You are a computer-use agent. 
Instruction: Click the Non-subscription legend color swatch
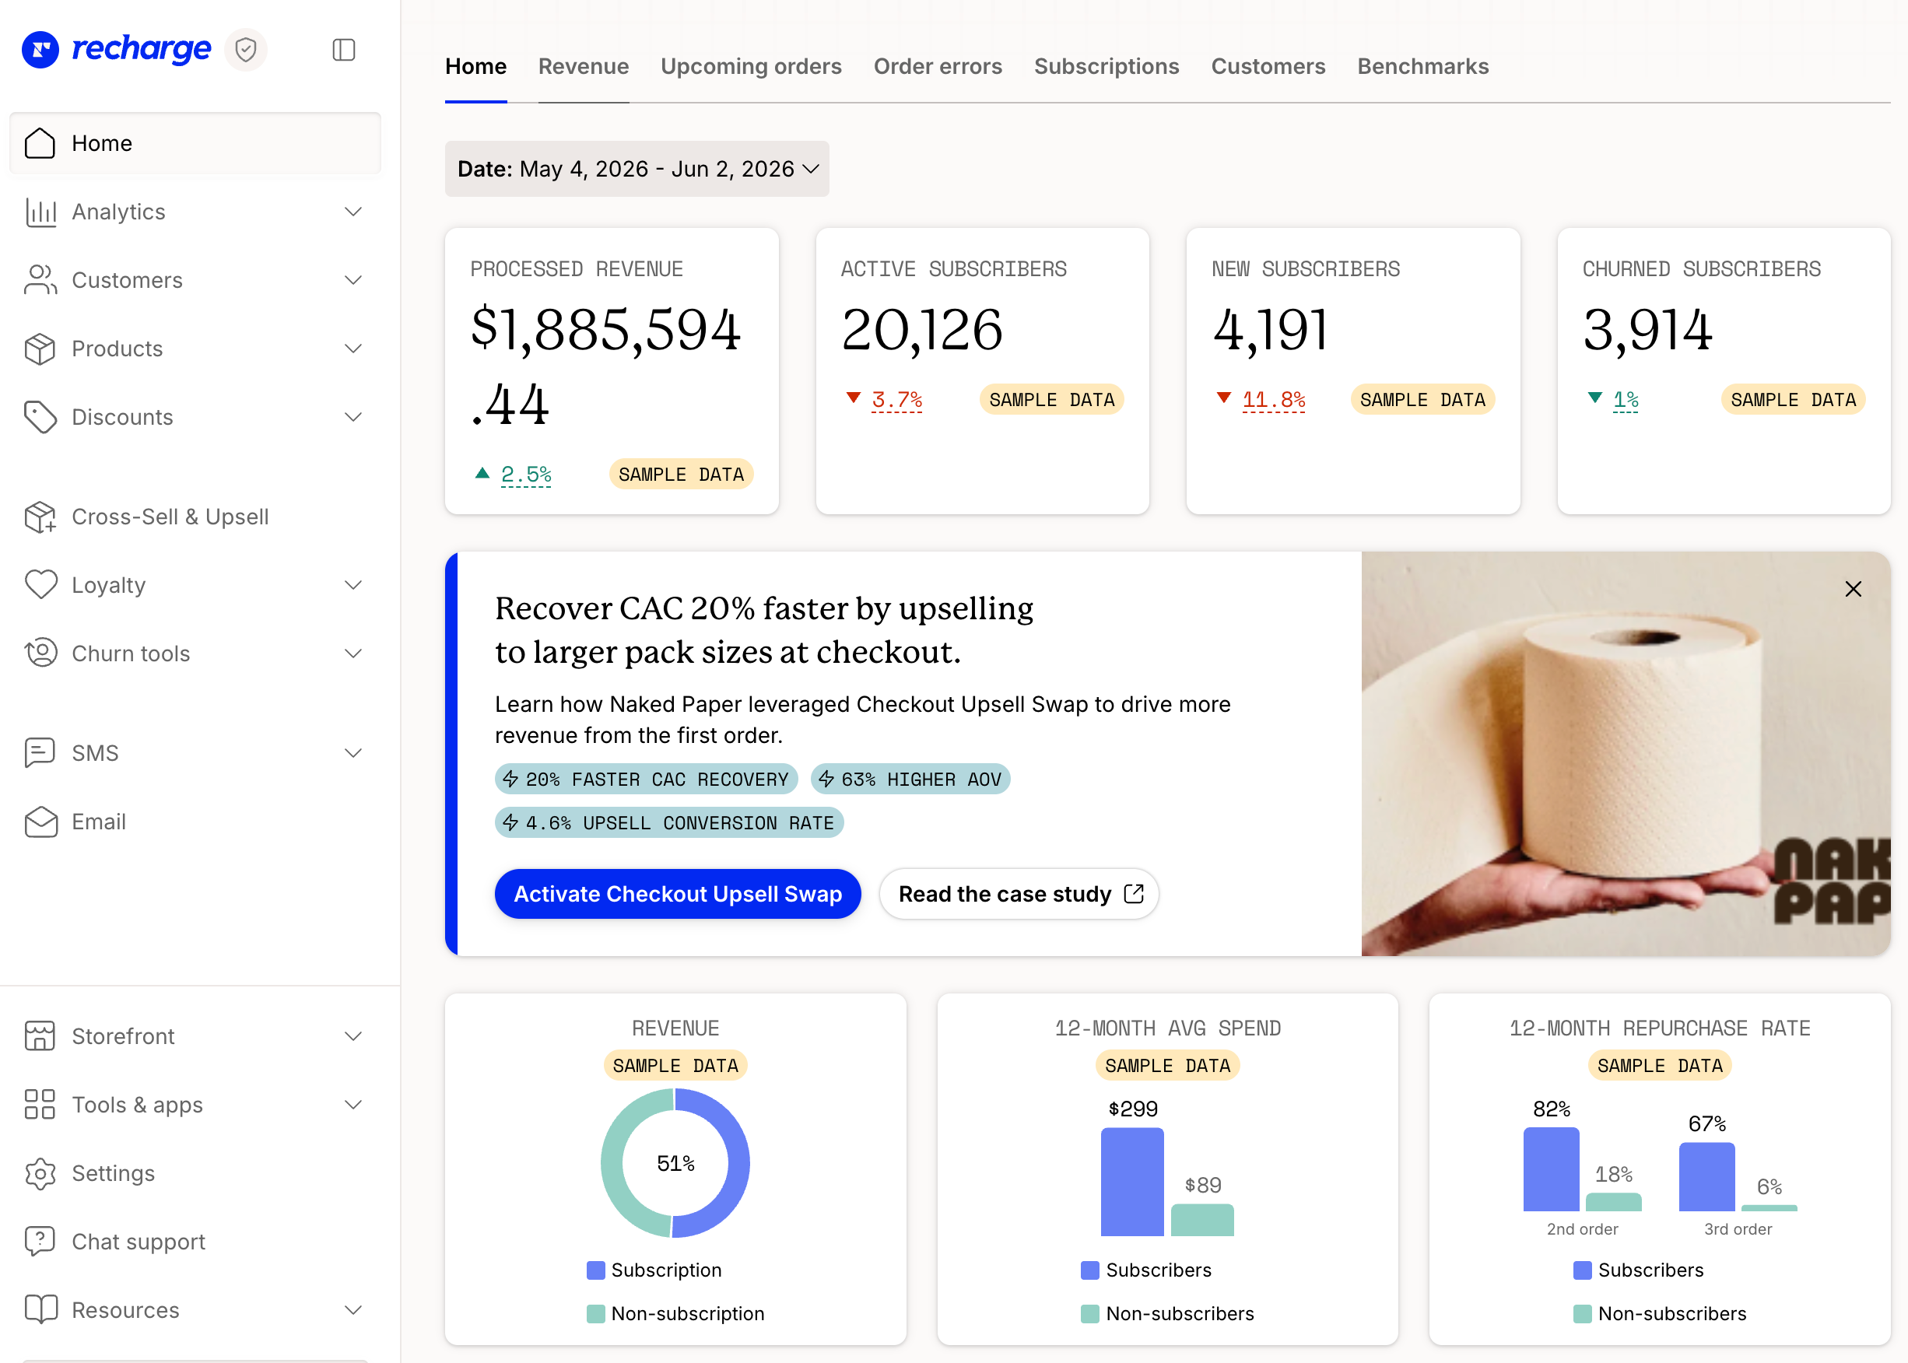click(595, 1313)
